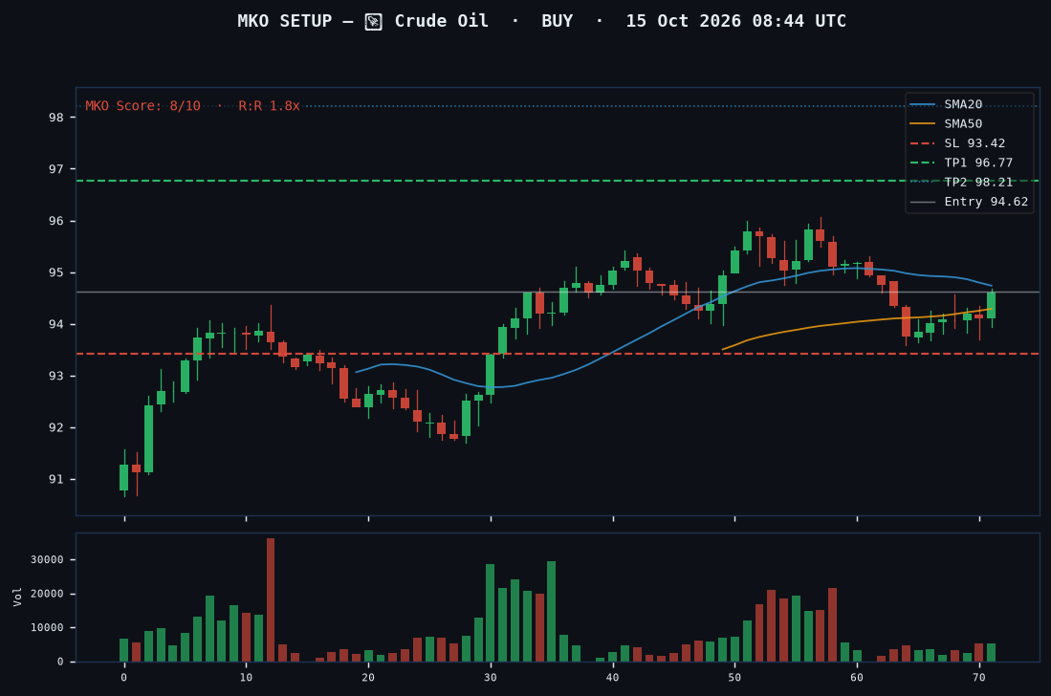The image size is (1051, 696).
Task: Click the x-axis tick label 20
Action: point(368,677)
